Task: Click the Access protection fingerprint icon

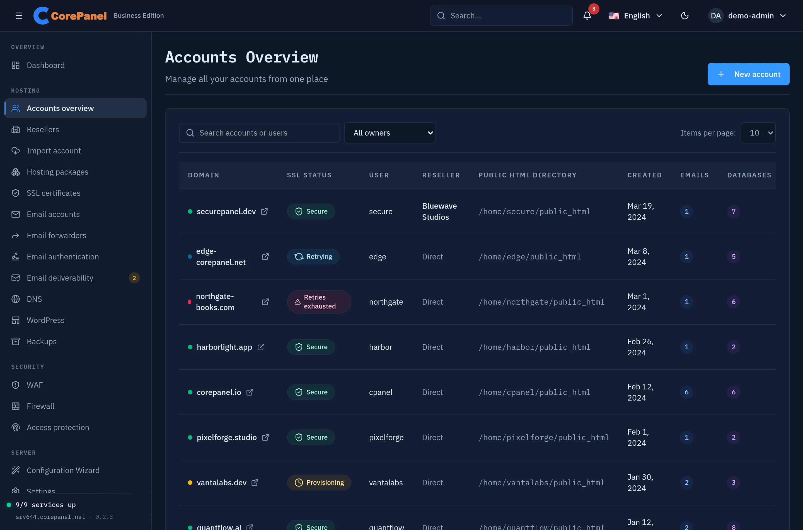Action: pos(16,427)
